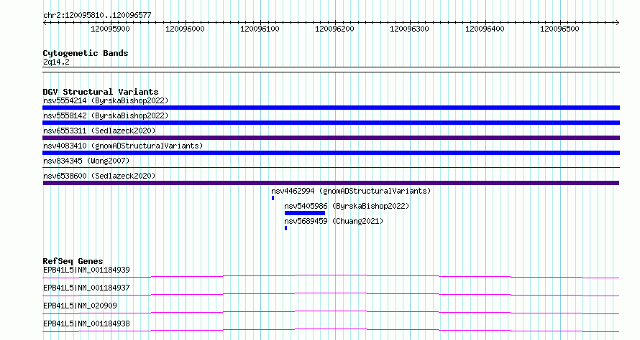Click ruler position 120096500
This screenshot has width=640, height=340.
pos(559,29)
